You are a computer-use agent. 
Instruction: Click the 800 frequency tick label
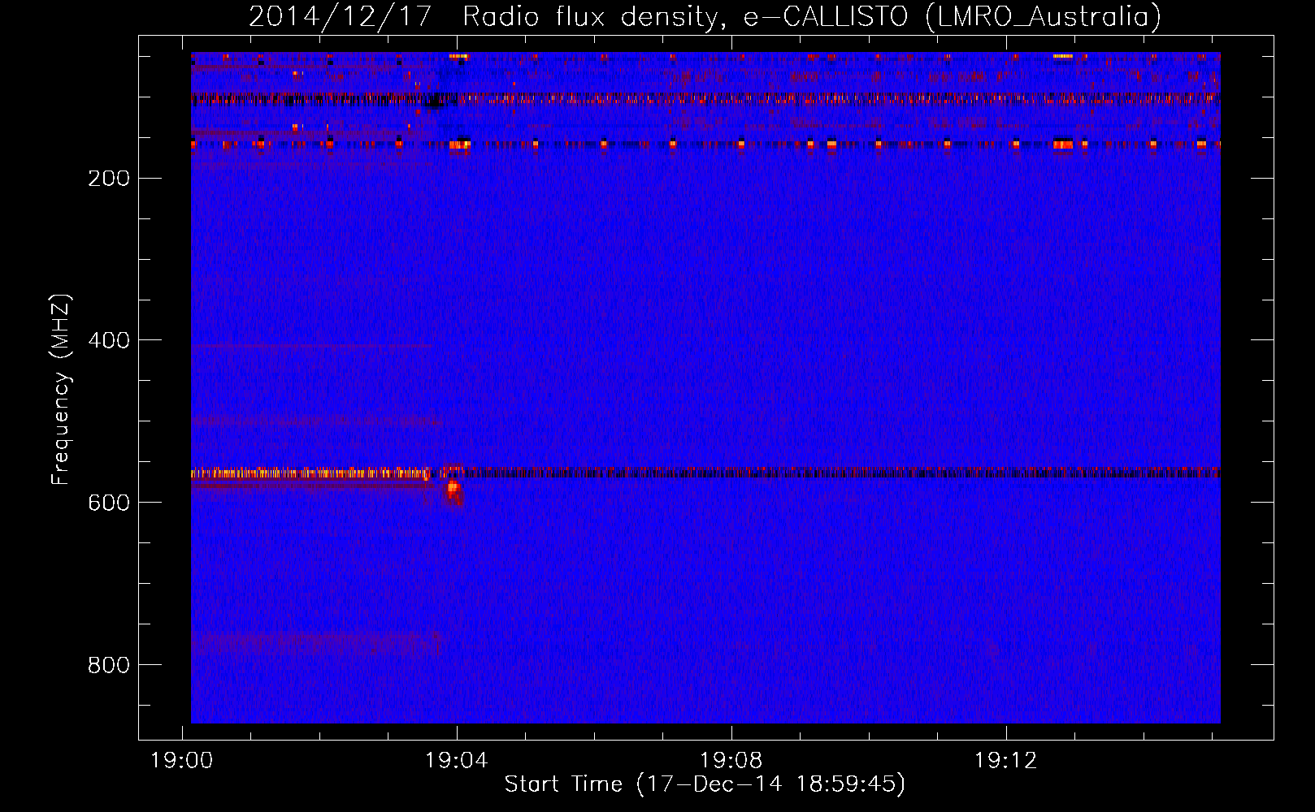[109, 665]
